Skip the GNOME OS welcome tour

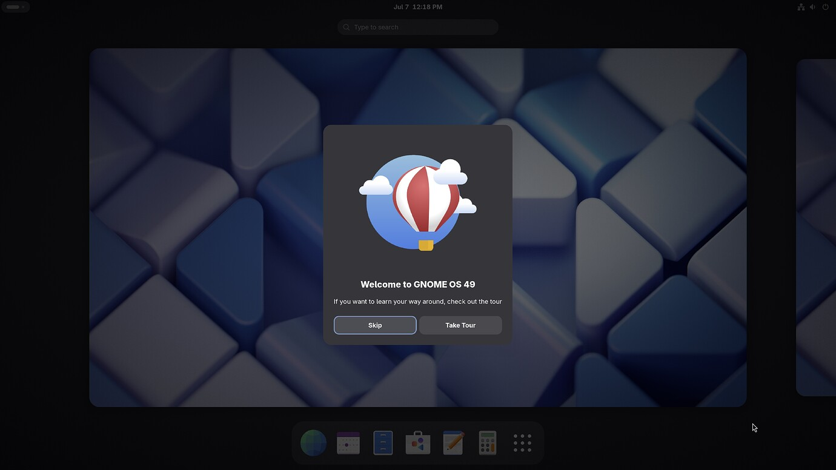(x=374, y=325)
